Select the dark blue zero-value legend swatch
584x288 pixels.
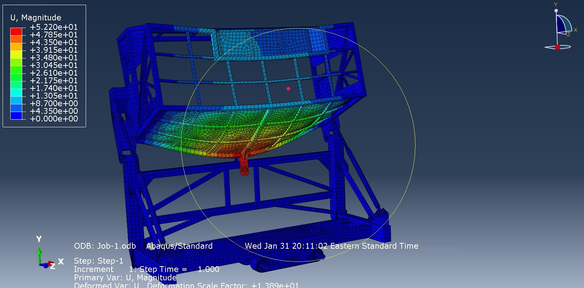pyautogui.click(x=16, y=115)
